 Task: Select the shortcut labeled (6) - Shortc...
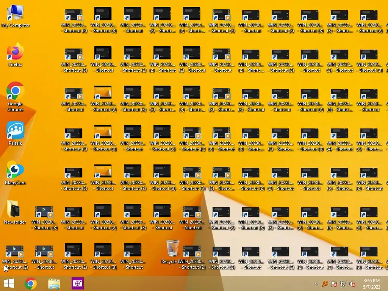pyautogui.click(x=340, y=218)
